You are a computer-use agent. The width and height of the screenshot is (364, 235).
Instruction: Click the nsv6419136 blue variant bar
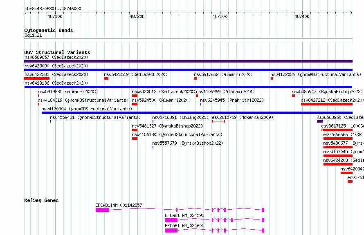click(x=188, y=87)
